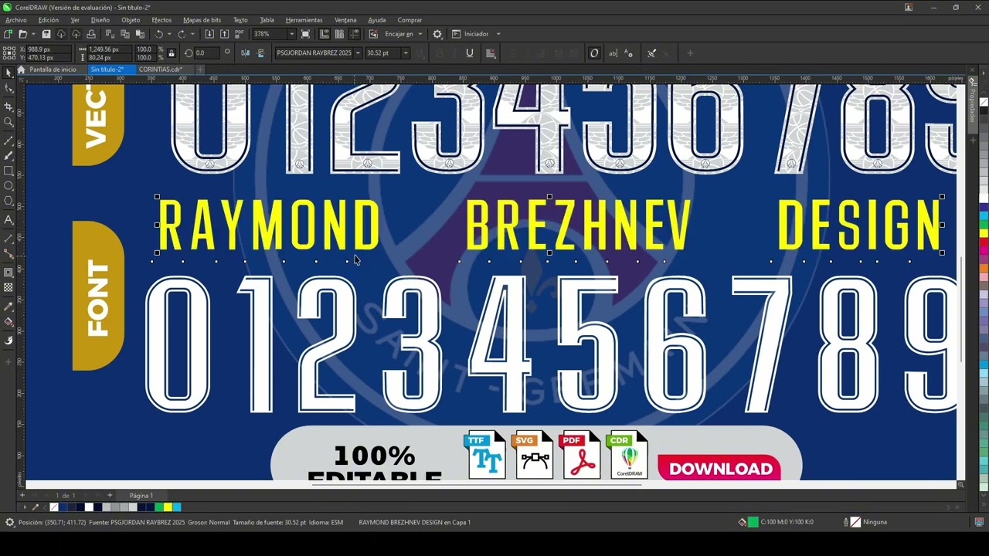Undo the last action with the Undo arrow
989x556 pixels.
click(x=158, y=34)
